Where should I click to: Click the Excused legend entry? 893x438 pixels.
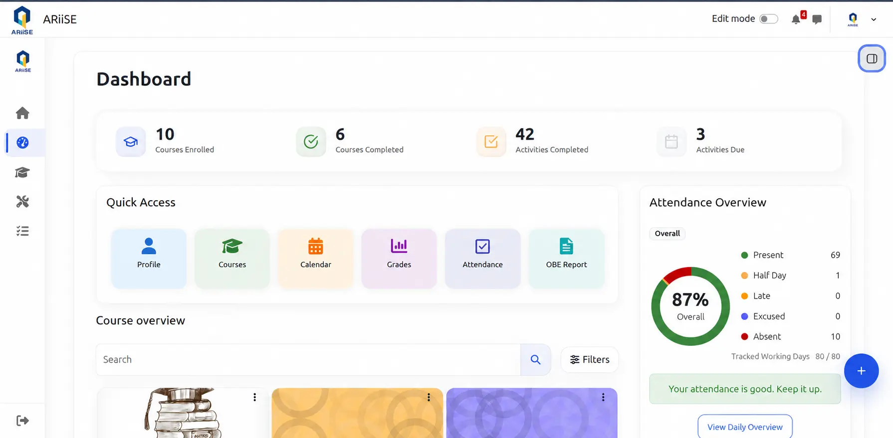coord(790,316)
